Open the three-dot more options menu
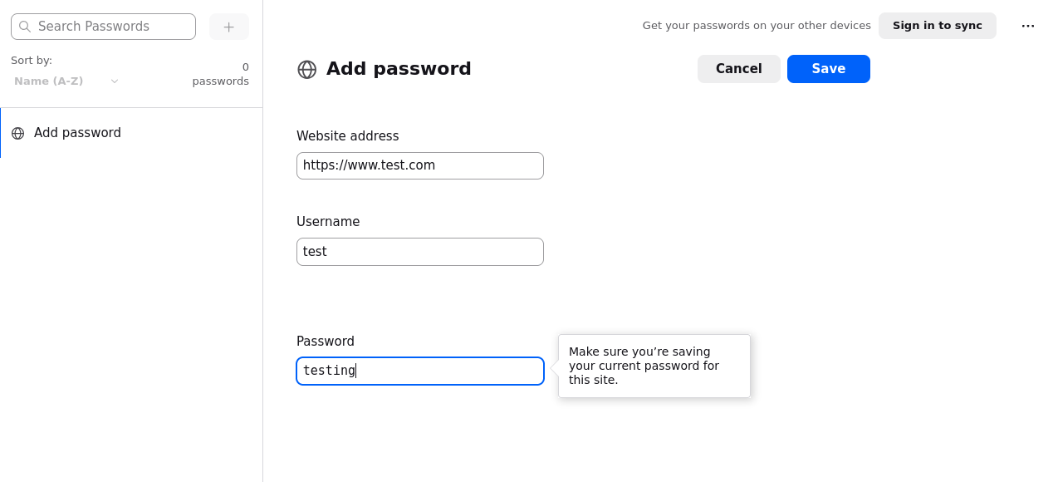The image size is (1058, 482). point(1027,26)
